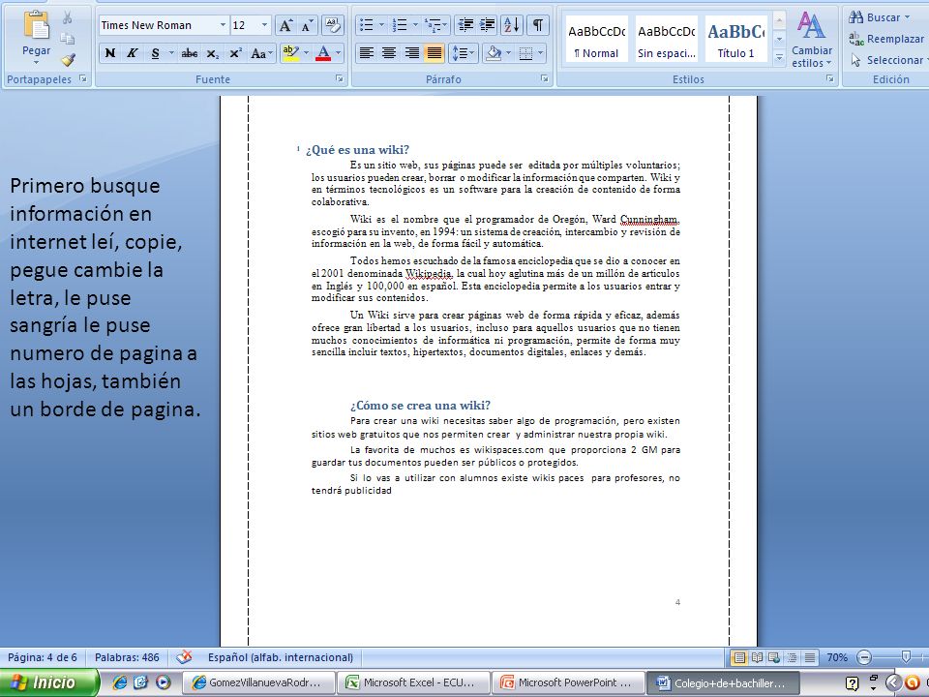Switch to Microsoft Excel taskbar window
The width and height of the screenshot is (929, 697).
tap(413, 682)
